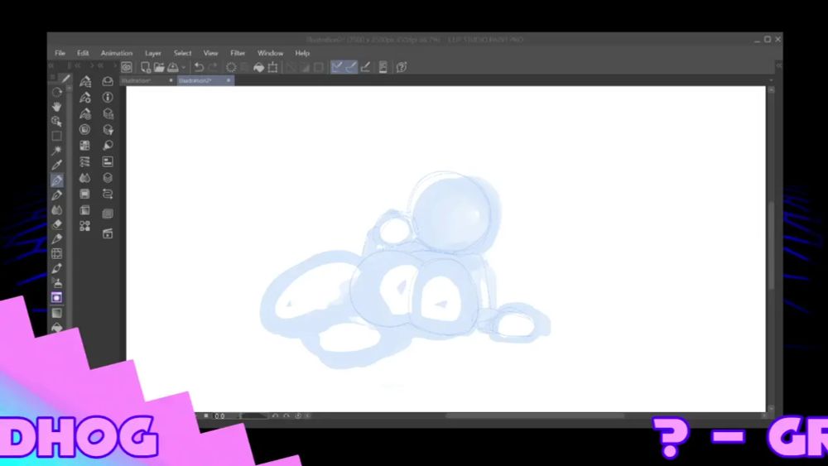Select the Zoom magnifier tool
Screen dimensions: 828x466
tap(57, 92)
